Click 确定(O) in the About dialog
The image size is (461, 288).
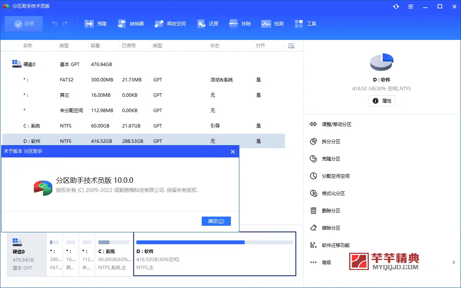[x=216, y=221]
